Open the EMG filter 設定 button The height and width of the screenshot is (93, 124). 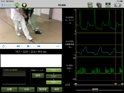[x=38, y=75]
